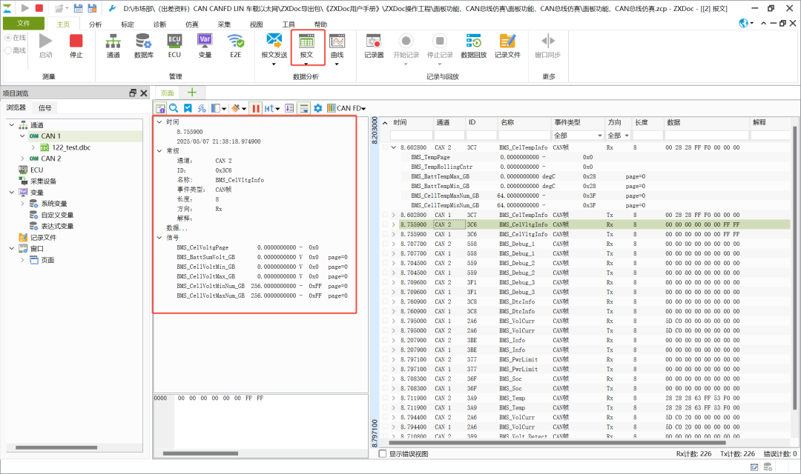Click the 数据... link in detail pane

[x=177, y=228]
